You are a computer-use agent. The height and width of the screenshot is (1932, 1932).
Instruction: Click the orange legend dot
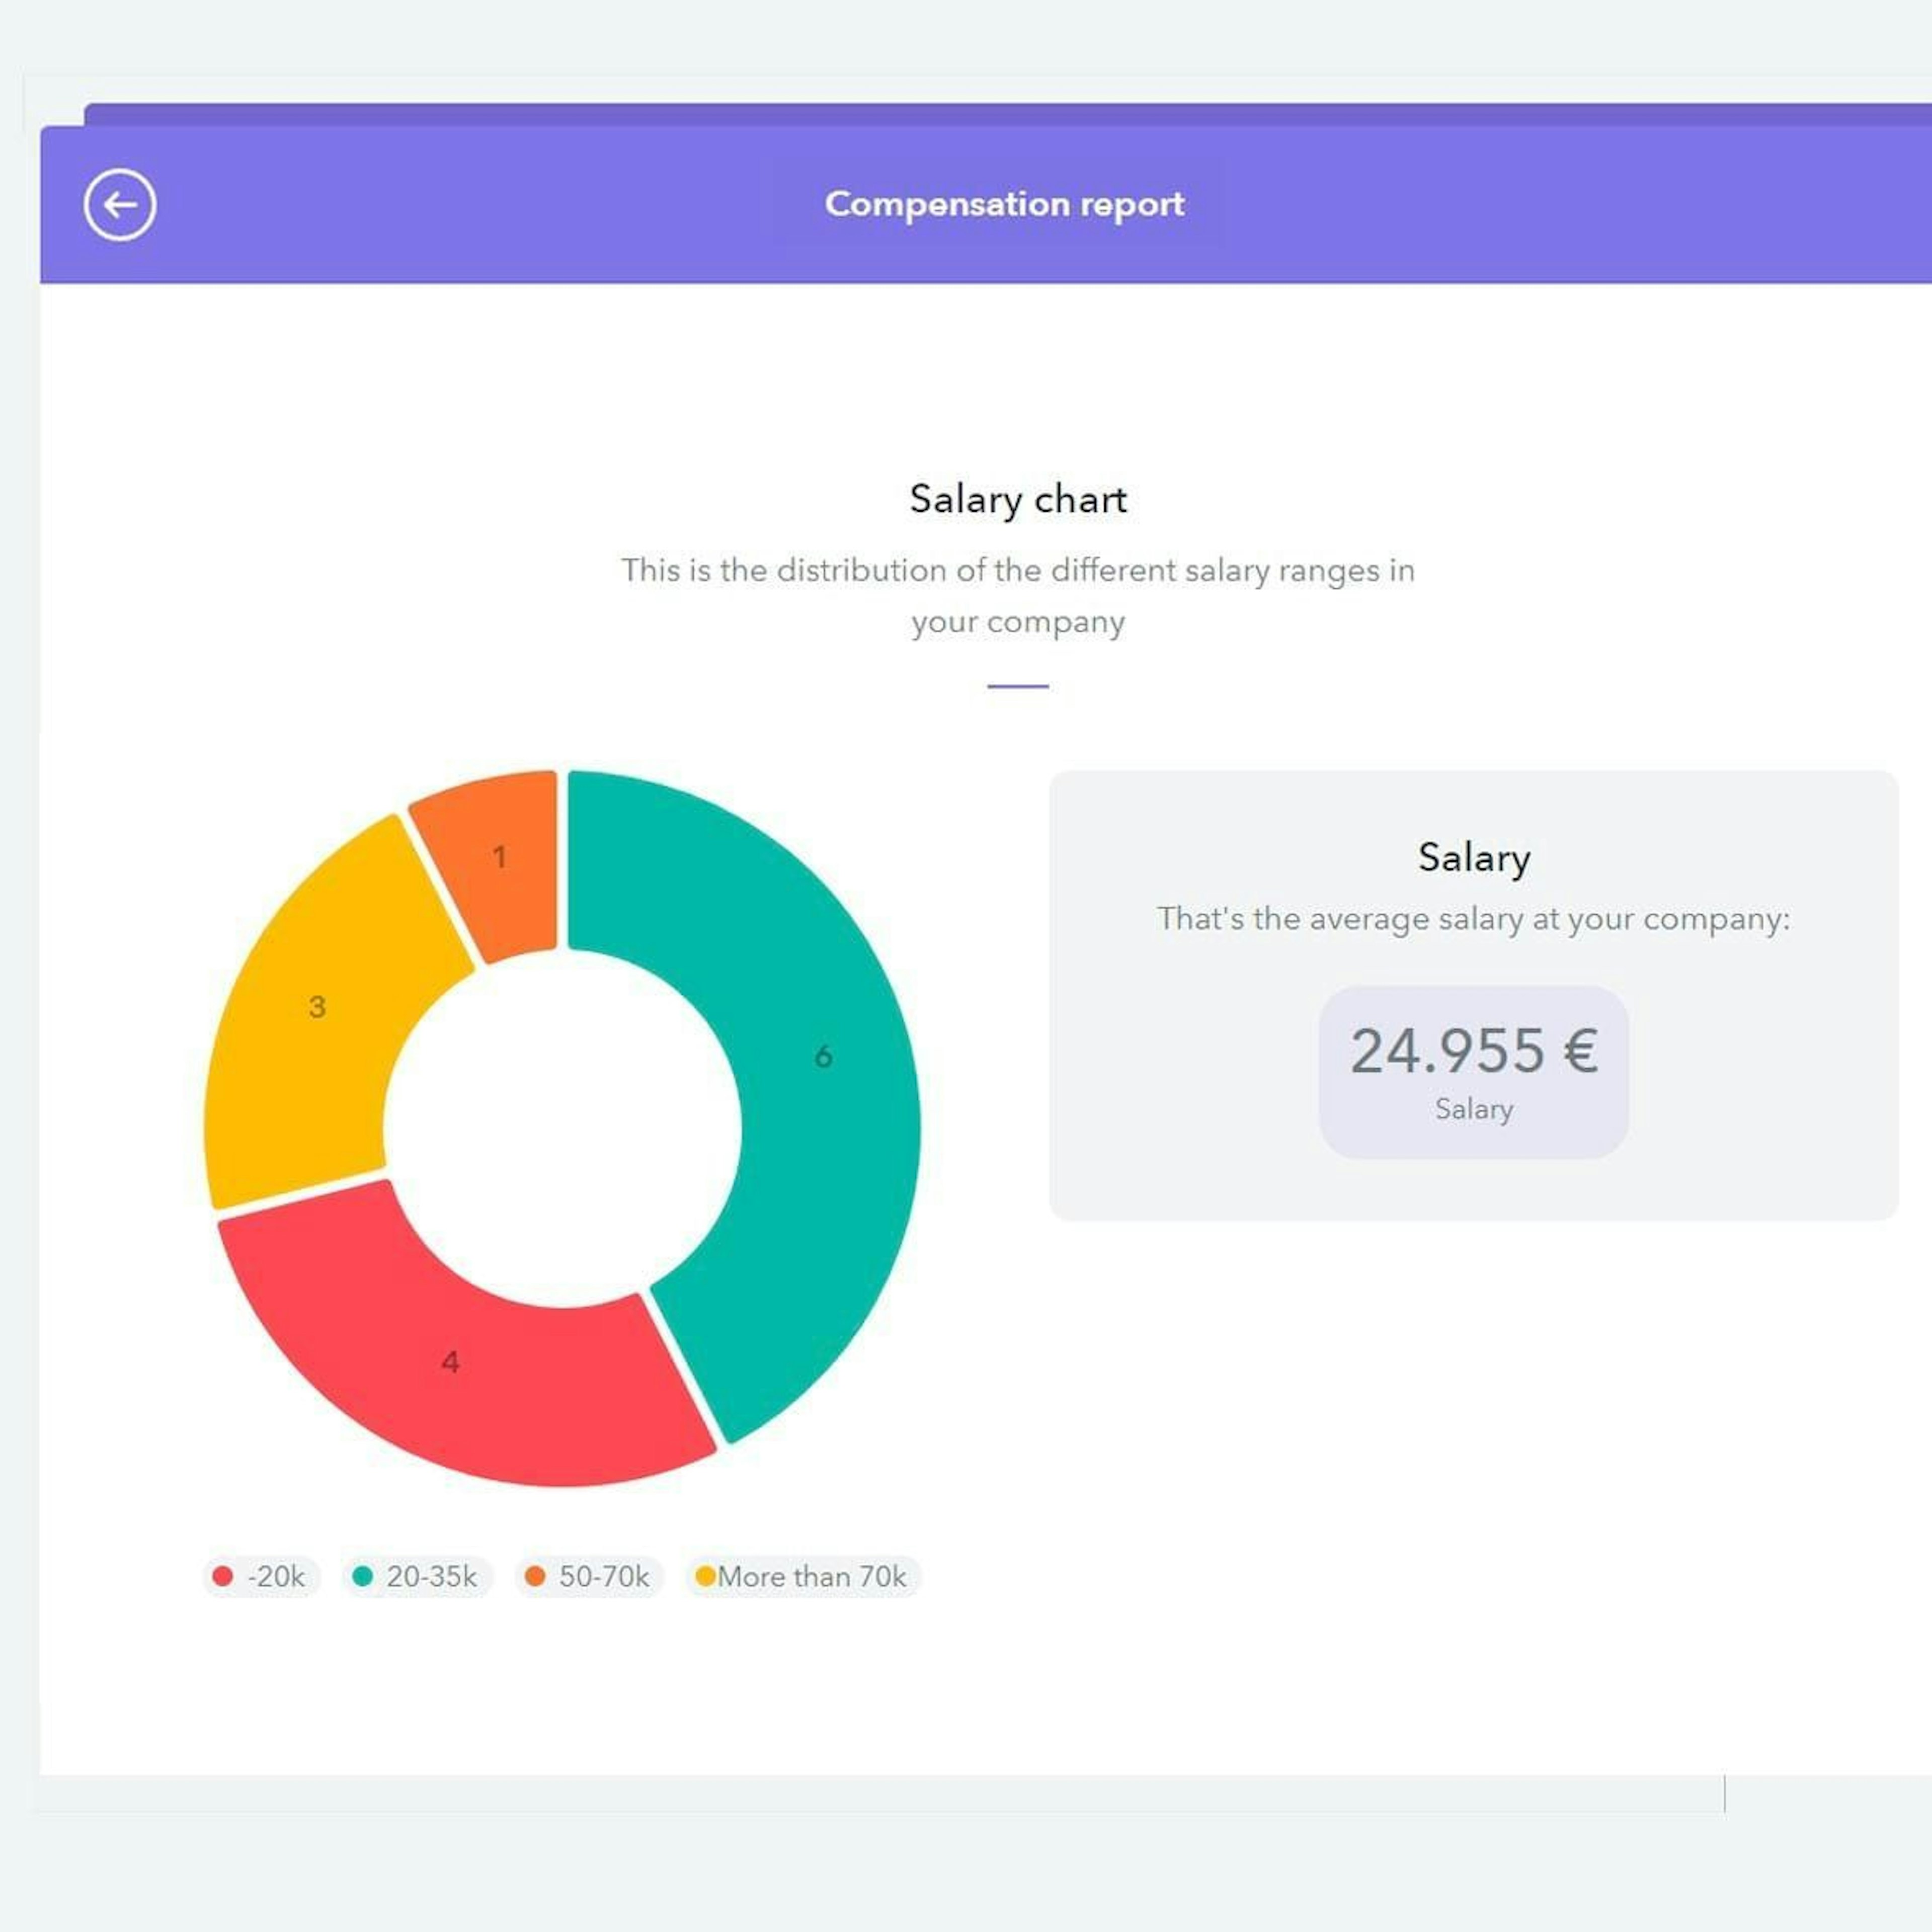click(x=535, y=1576)
